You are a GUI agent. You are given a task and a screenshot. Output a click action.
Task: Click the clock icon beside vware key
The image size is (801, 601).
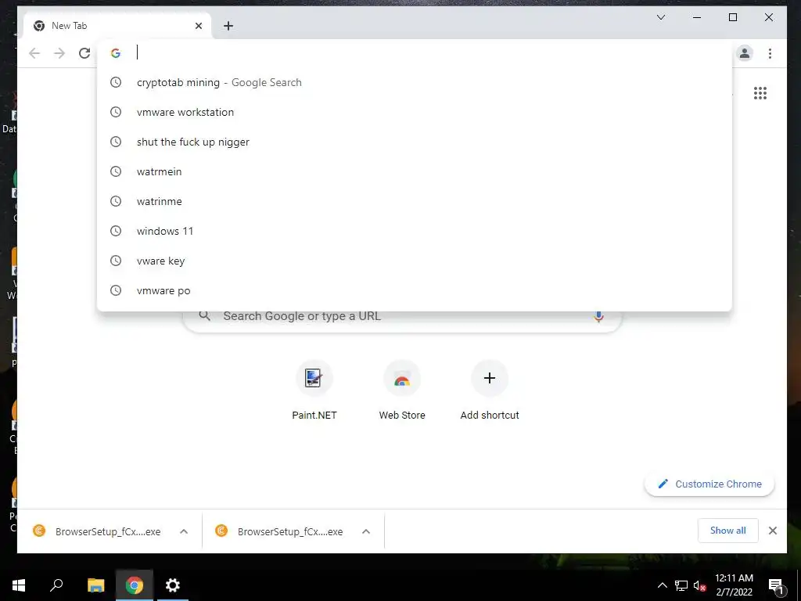pyautogui.click(x=116, y=261)
